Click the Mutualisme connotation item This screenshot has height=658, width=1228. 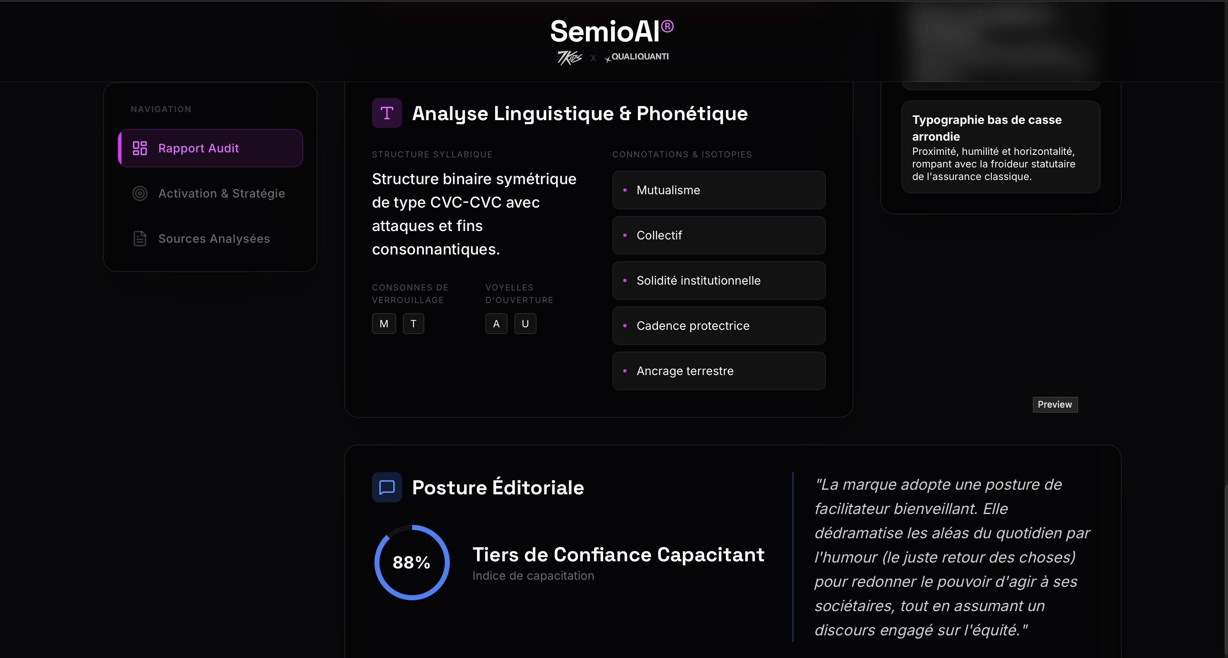[x=718, y=190]
